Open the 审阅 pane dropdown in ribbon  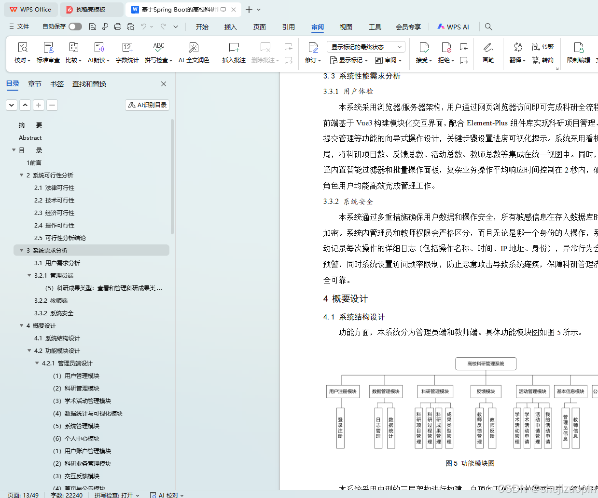click(388, 60)
